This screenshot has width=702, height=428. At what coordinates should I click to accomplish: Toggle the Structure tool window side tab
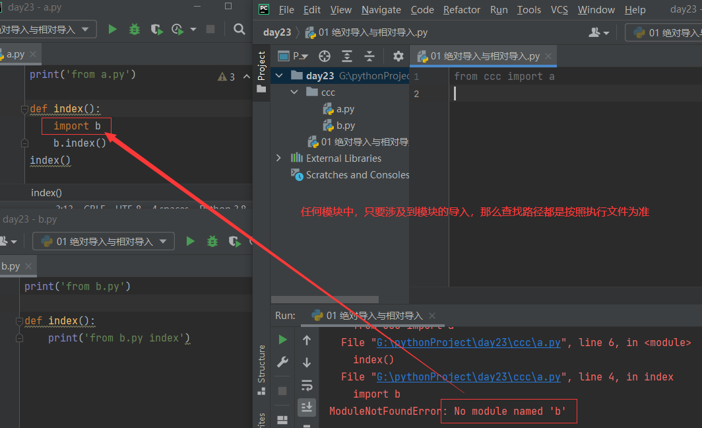tap(261, 370)
